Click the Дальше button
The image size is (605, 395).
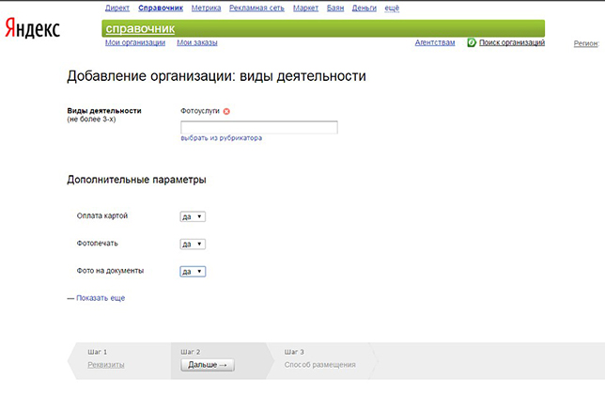point(208,365)
